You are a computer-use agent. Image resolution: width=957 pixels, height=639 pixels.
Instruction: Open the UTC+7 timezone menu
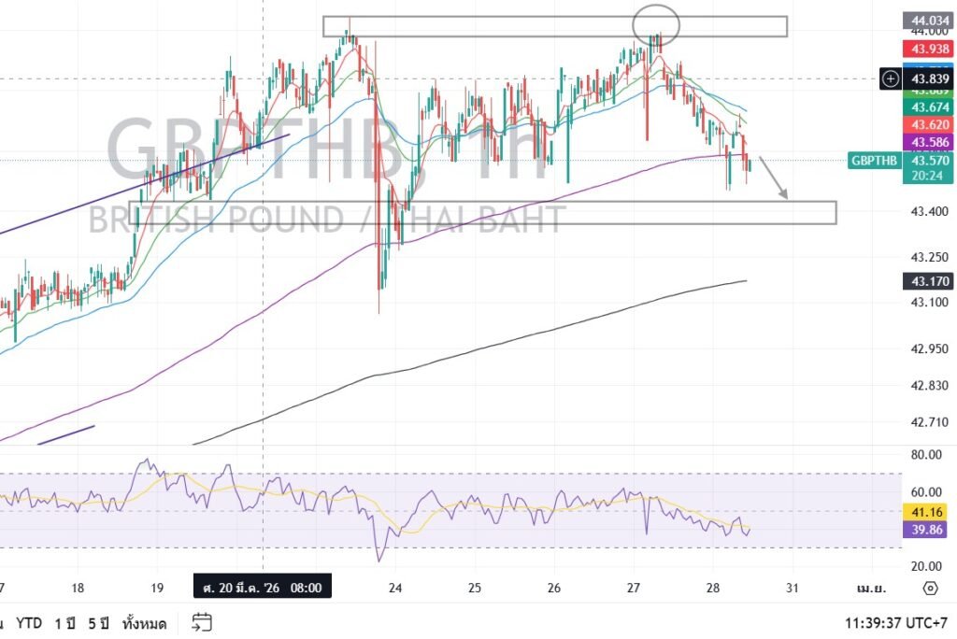[x=896, y=623]
